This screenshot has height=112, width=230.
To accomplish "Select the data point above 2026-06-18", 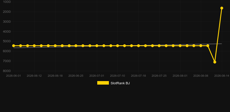I will pyautogui.click(x=55, y=46).
